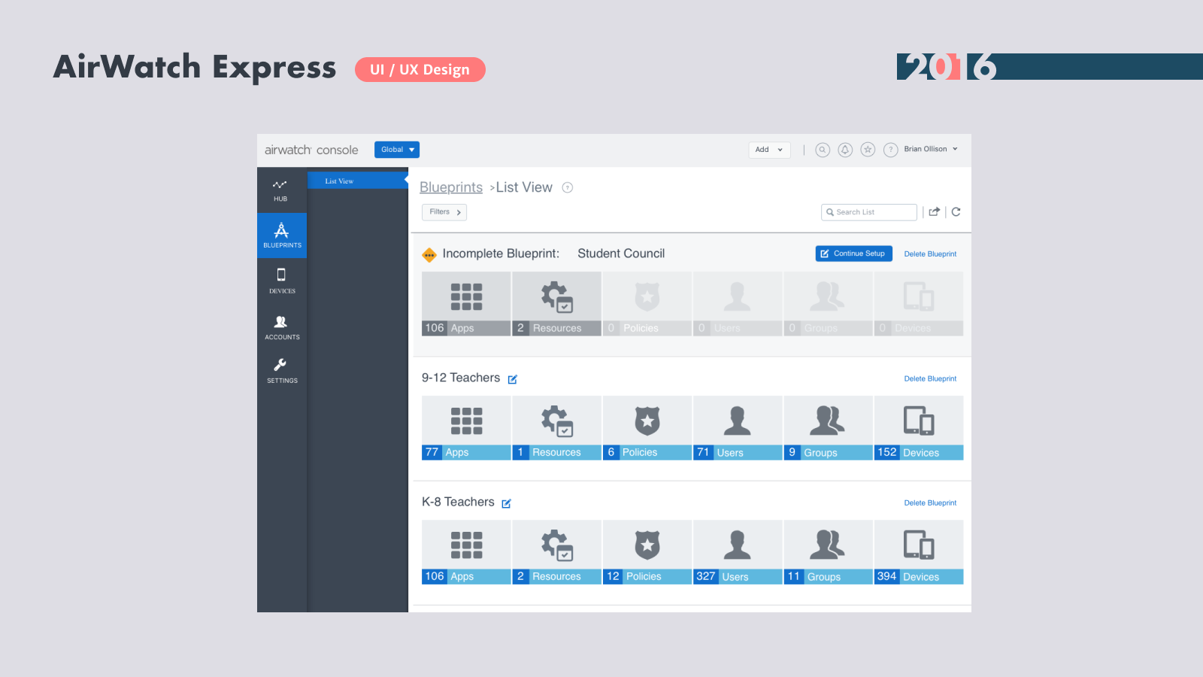Screen dimensions: 1203x677
Task: Open Settings wrench in sidebar
Action: pos(282,371)
